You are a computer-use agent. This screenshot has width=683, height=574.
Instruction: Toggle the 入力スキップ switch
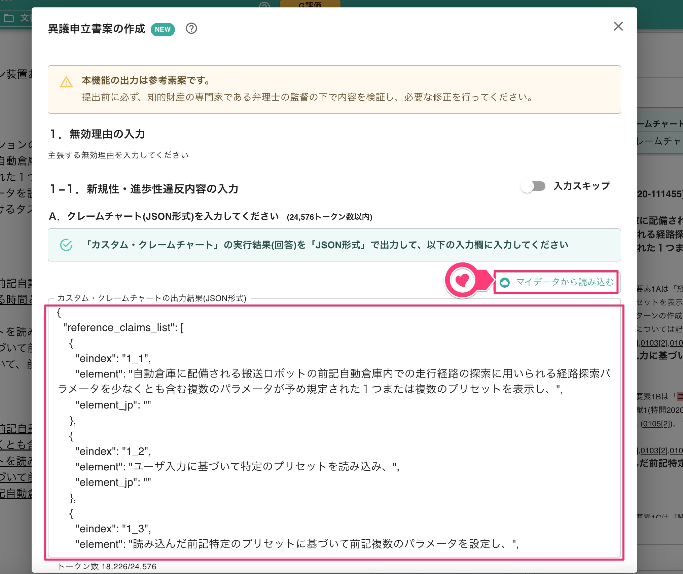pos(533,186)
